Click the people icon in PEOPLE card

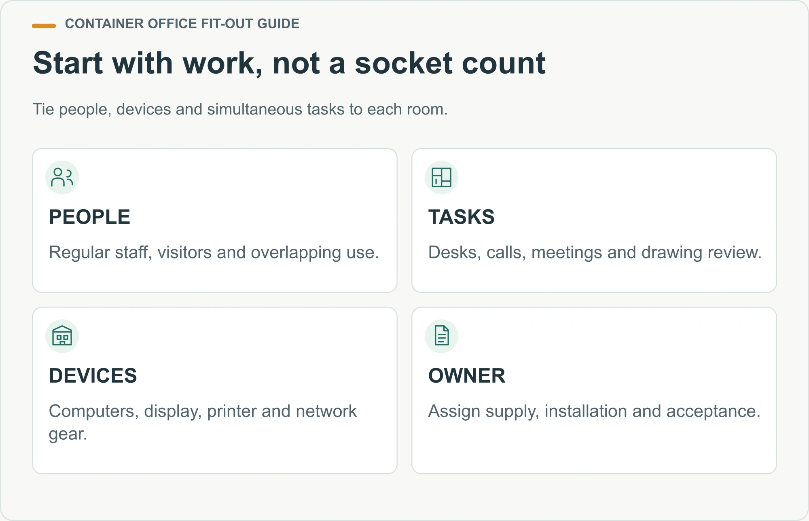click(62, 177)
